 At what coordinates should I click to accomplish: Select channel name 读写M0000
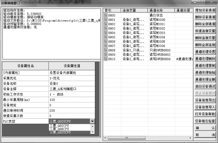point(157,20)
